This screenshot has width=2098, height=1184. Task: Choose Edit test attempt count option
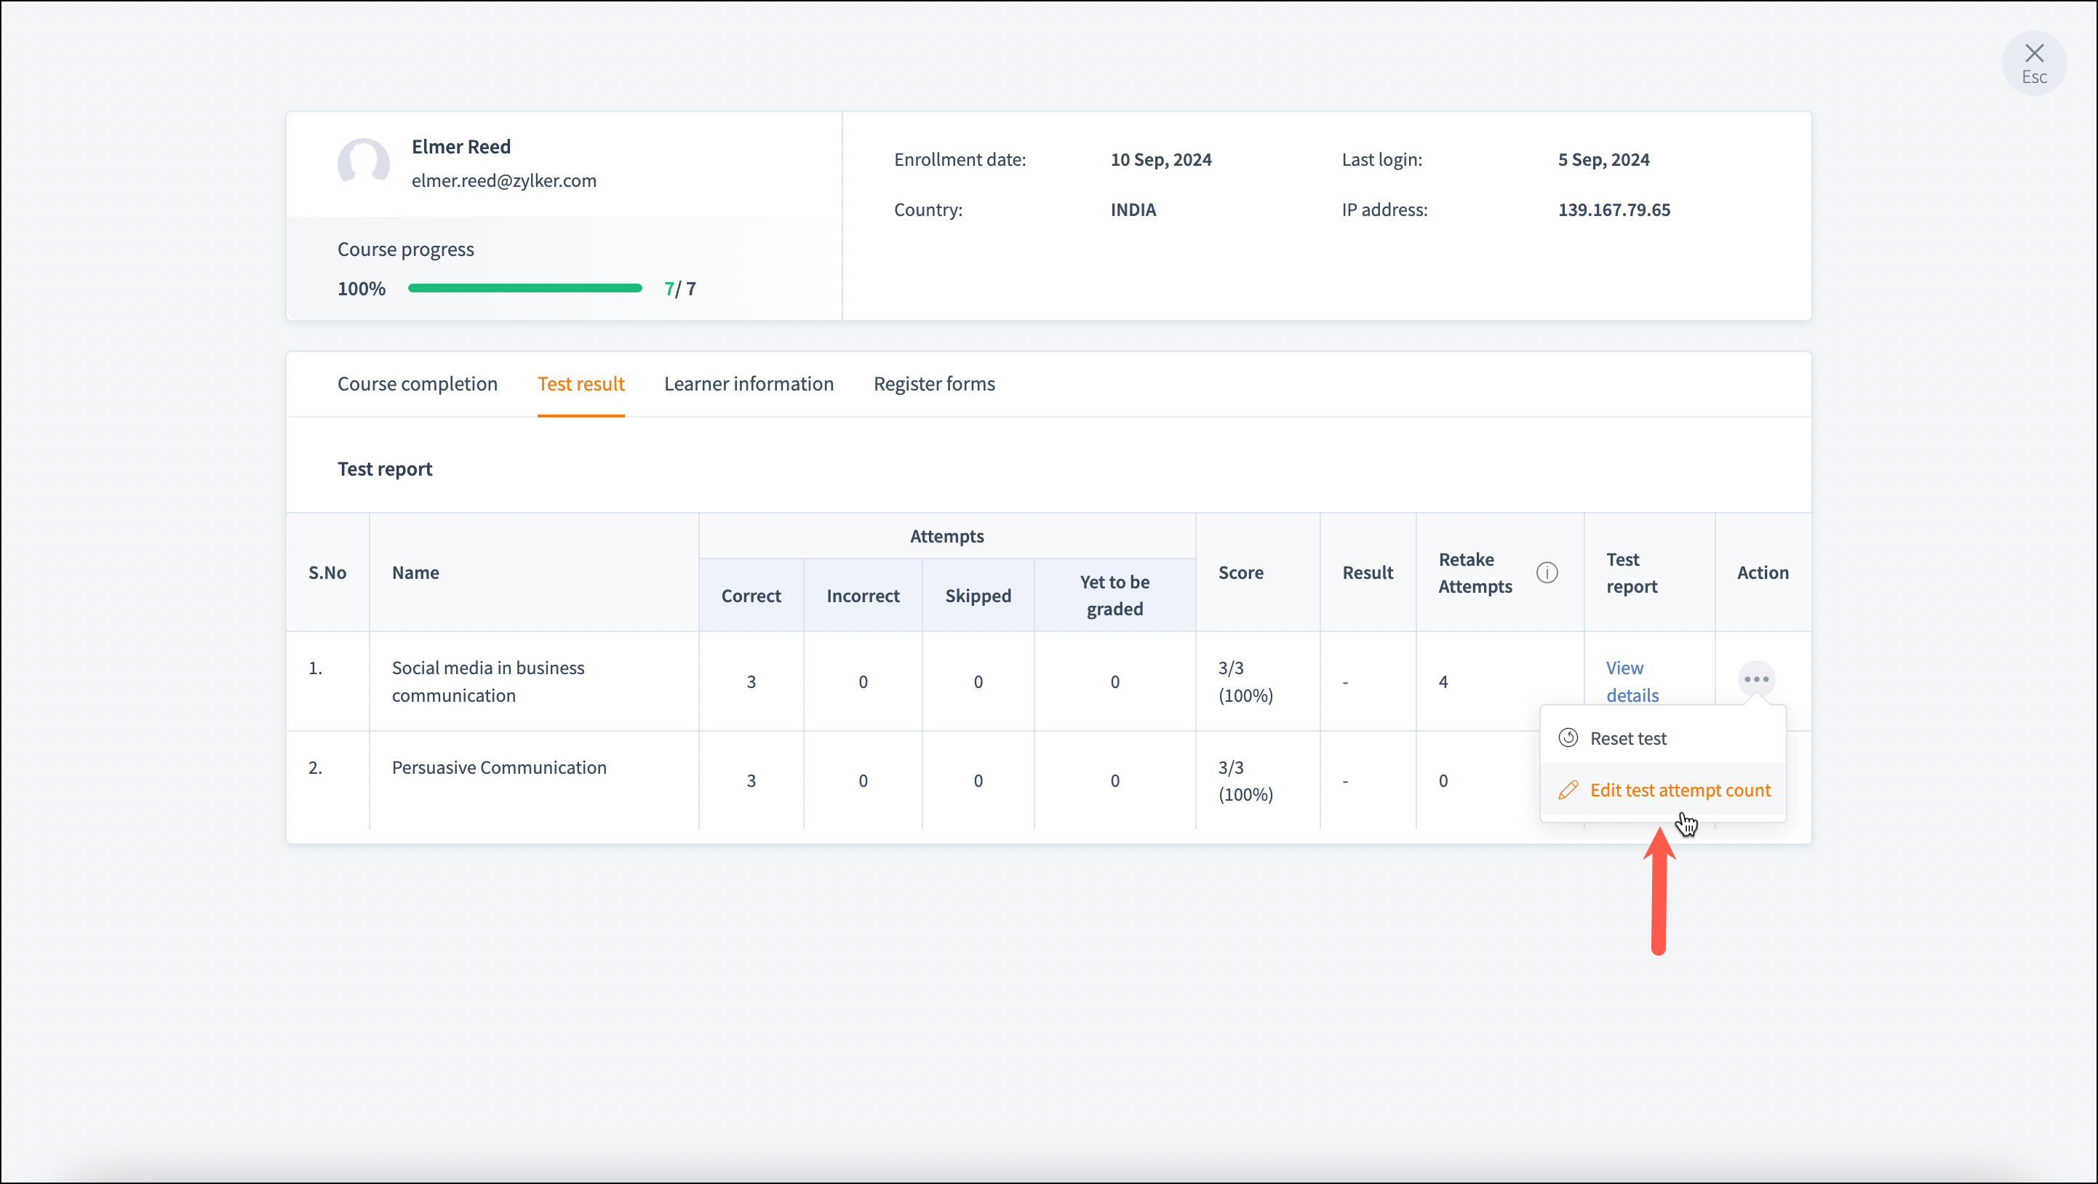tap(1680, 790)
